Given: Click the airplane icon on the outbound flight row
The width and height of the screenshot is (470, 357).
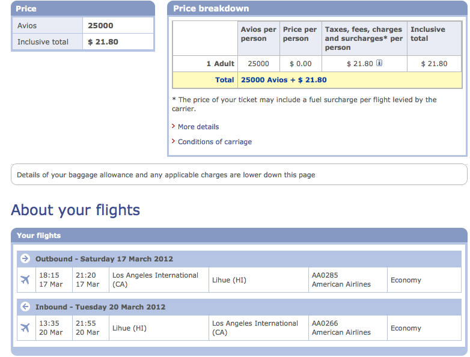Looking at the screenshot, I should pos(25,279).
